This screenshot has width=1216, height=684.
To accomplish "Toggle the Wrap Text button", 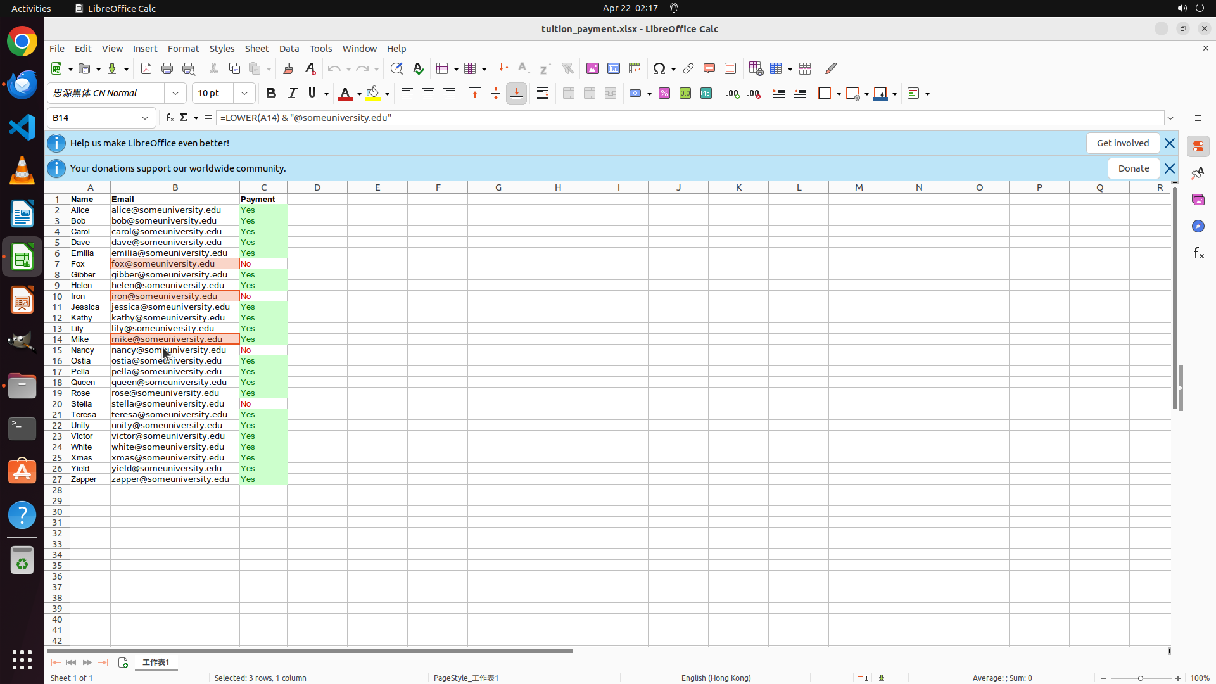I will (543, 93).
